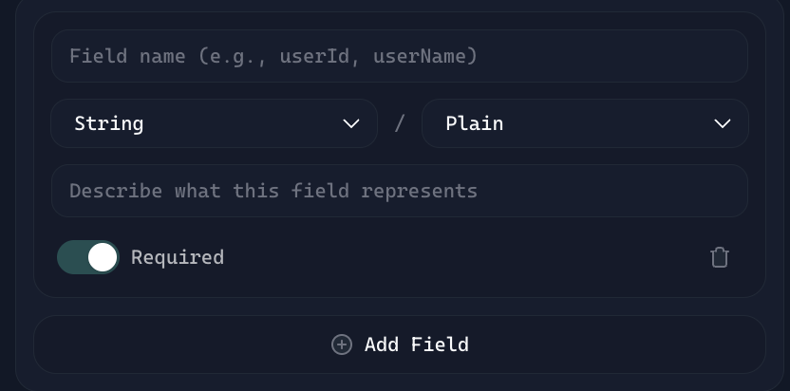Toggle the Required switch off
This screenshot has width=790, height=391.
click(88, 257)
